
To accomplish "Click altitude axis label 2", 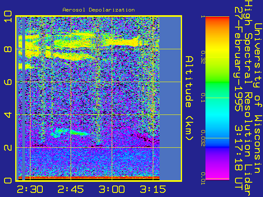I will tap(8, 148).
